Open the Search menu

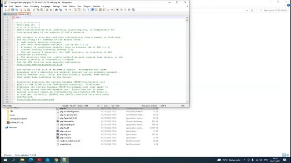point(18,6)
